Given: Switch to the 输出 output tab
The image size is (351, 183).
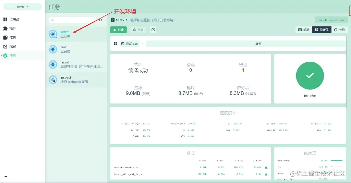Looking at the screenshot, I should (x=304, y=30).
